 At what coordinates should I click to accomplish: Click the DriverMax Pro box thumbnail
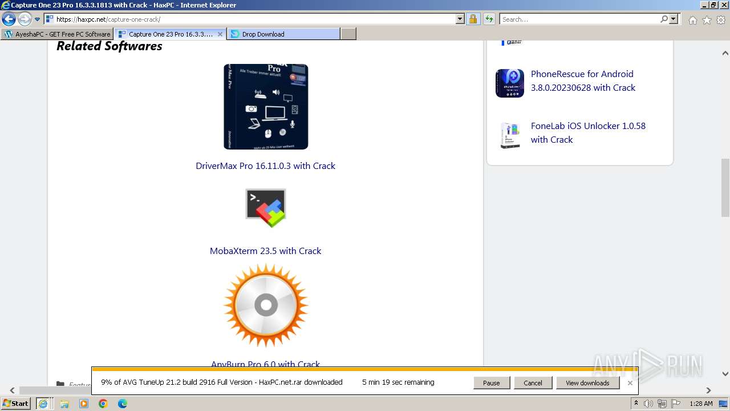tap(266, 107)
